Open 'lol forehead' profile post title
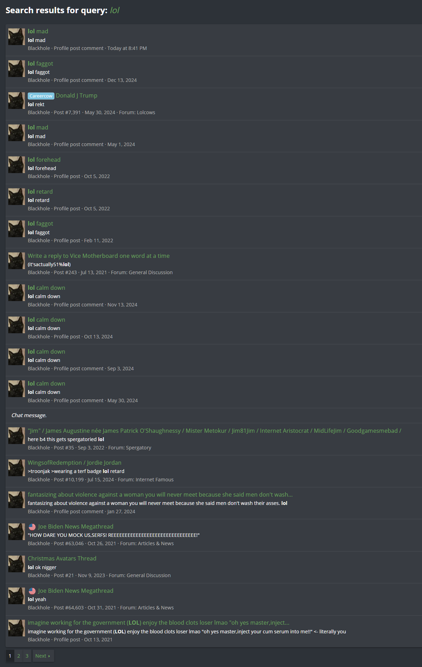The height and width of the screenshot is (667, 422). click(x=44, y=160)
